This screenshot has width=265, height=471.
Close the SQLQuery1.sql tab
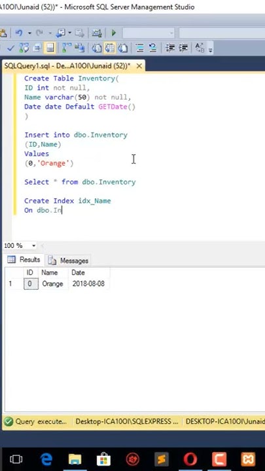(139, 66)
